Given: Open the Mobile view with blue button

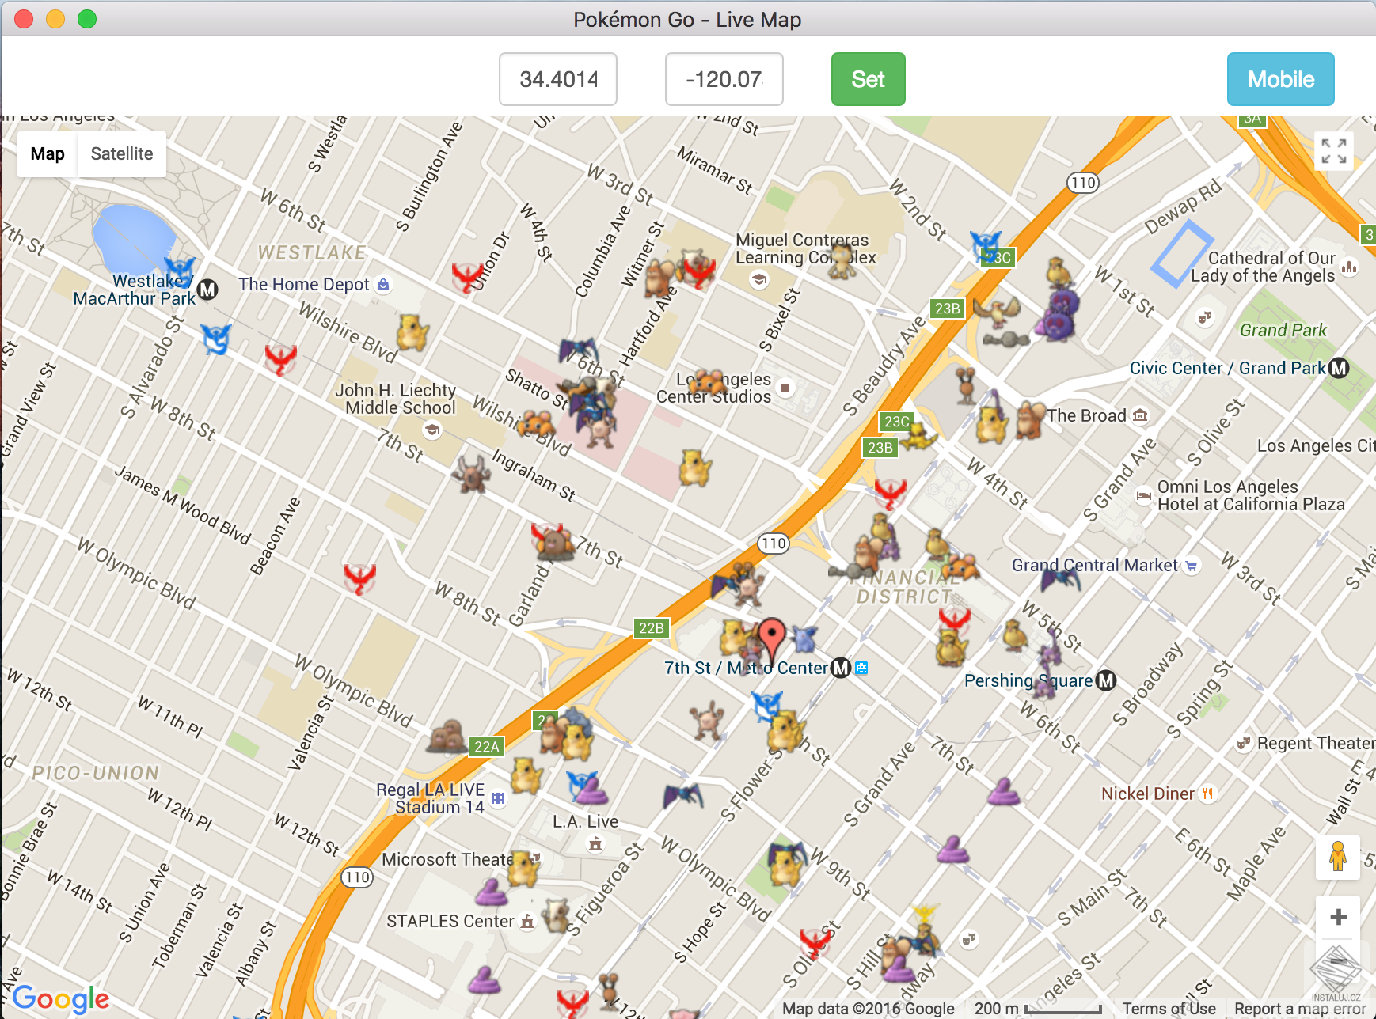Looking at the screenshot, I should pos(1280,79).
